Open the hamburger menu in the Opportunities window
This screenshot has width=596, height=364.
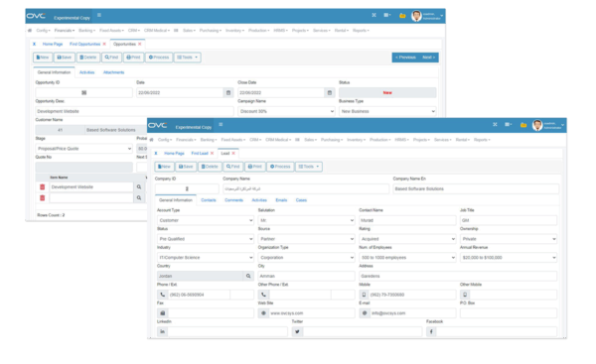pos(99,15)
